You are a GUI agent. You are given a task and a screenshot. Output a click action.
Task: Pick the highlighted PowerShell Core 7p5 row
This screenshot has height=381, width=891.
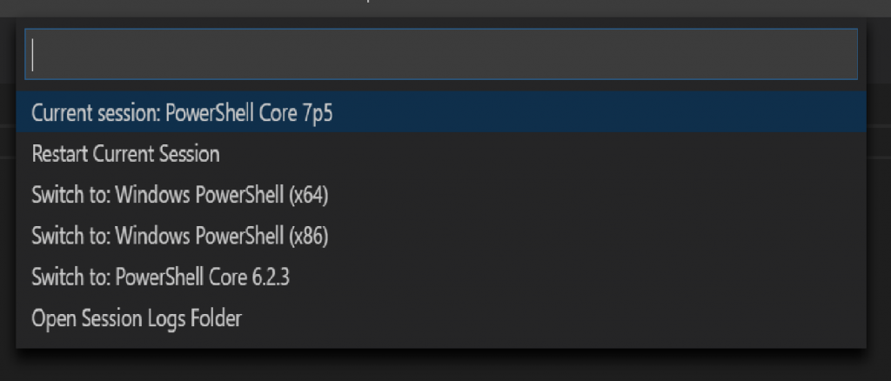(441, 112)
